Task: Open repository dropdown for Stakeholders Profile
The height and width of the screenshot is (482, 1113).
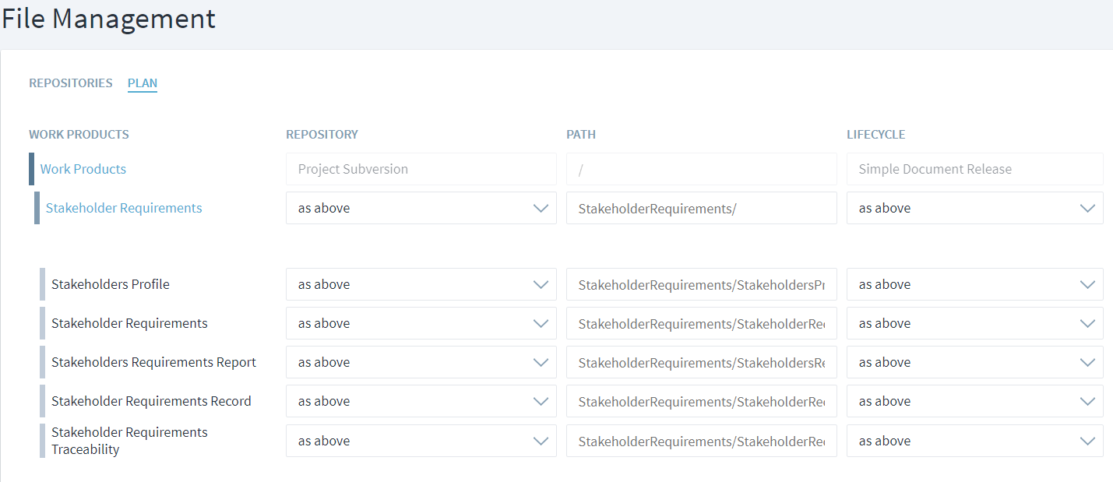Action: 421,284
